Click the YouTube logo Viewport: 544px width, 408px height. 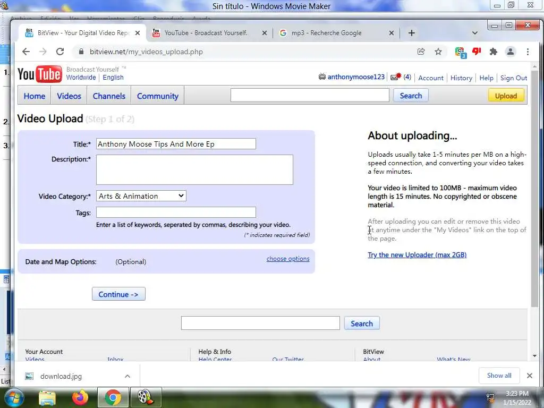[x=39, y=74]
